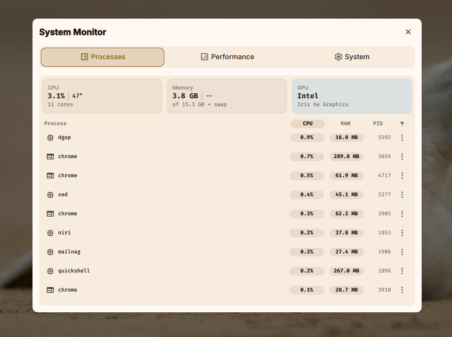Open the options menu for xed process

402,194
